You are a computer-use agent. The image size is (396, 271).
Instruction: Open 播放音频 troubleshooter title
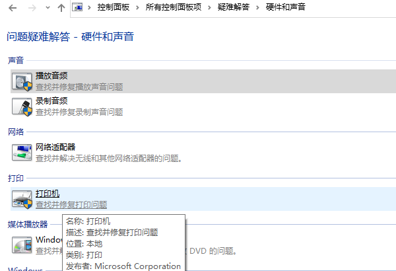tap(51, 75)
